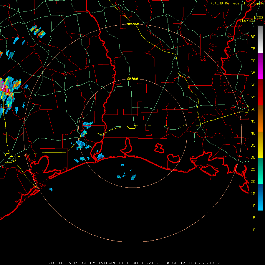Click the legend value 5
This screenshot has height=265, width=265.
click(x=254, y=218)
